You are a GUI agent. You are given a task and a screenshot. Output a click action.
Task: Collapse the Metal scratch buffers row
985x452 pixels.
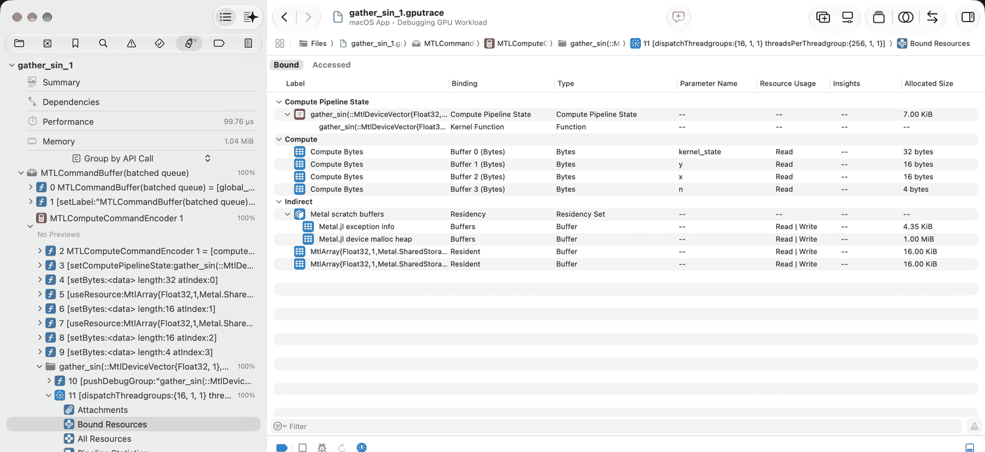pyautogui.click(x=288, y=214)
